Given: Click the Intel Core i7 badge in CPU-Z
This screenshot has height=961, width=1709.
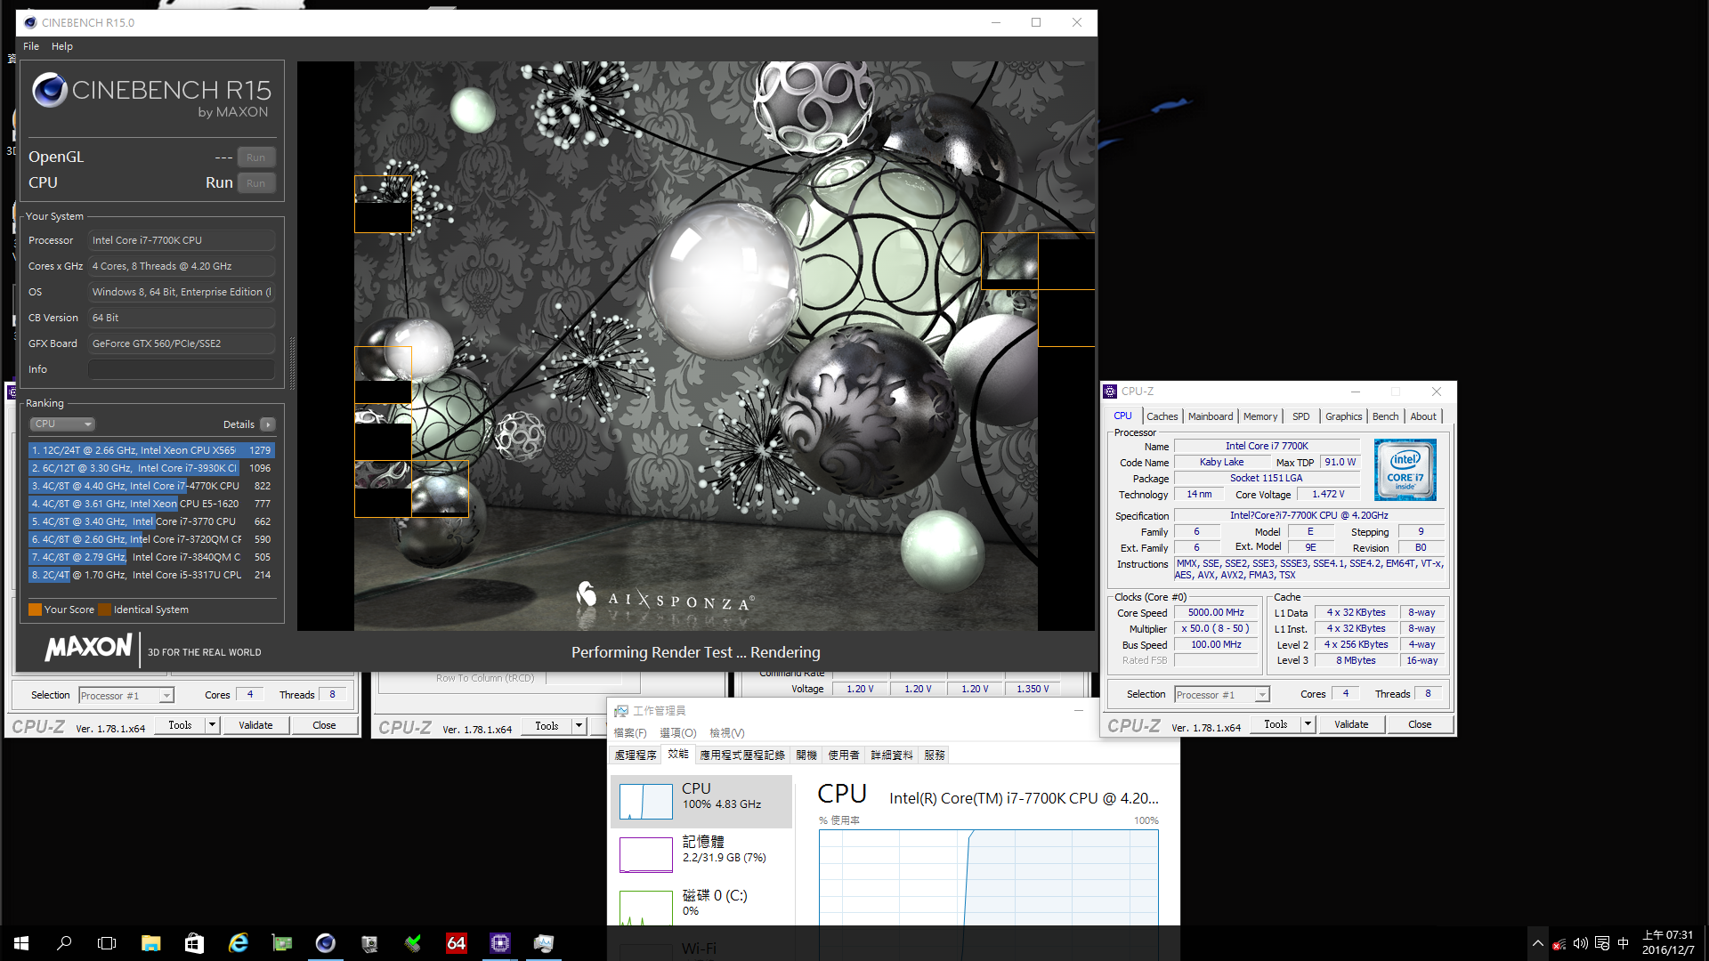Looking at the screenshot, I should pyautogui.click(x=1405, y=470).
